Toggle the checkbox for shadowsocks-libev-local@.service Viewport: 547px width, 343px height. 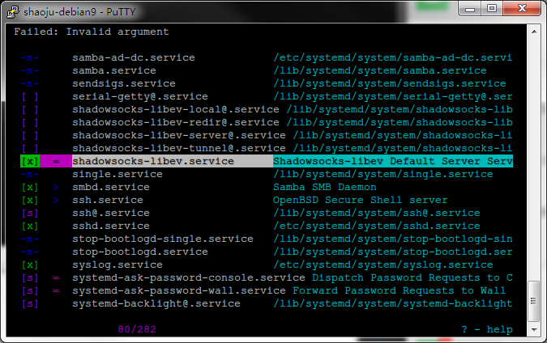point(30,109)
